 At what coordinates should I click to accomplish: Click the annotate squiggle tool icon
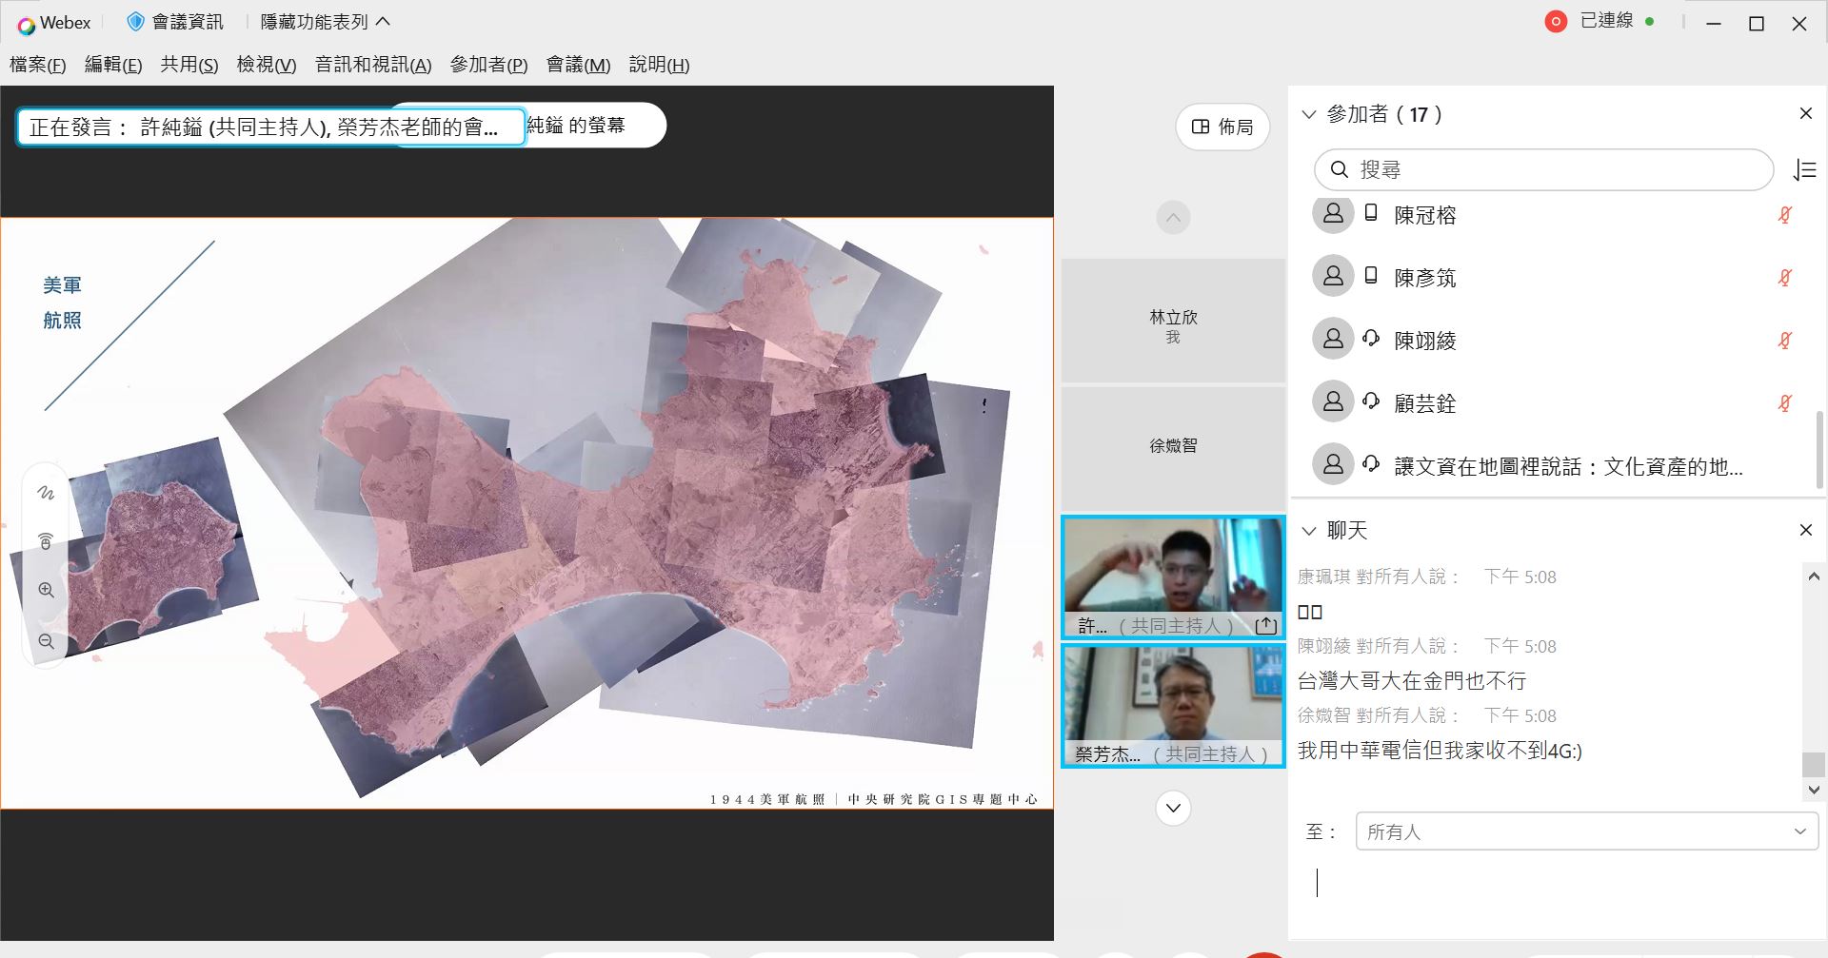click(46, 493)
